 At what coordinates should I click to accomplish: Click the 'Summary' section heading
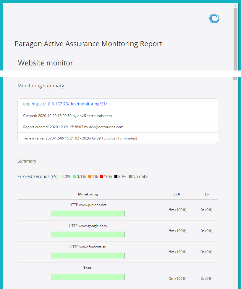(27, 161)
